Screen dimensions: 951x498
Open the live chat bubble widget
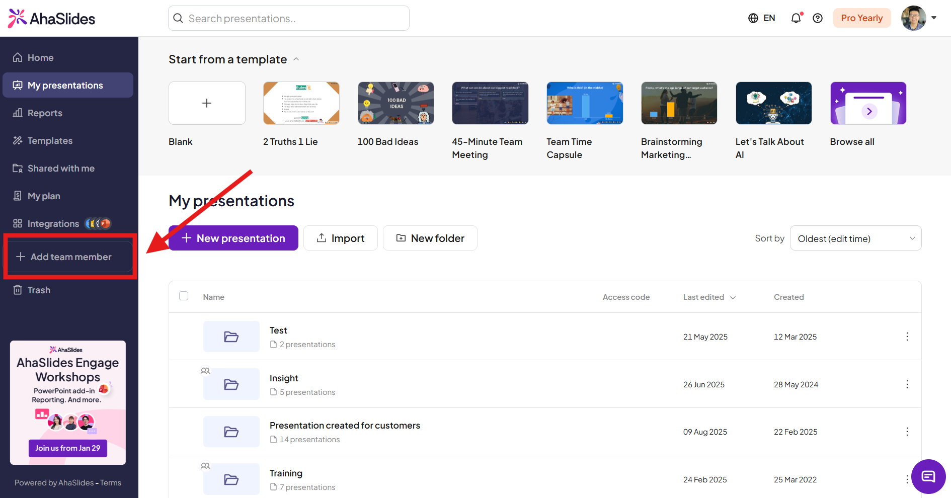(x=928, y=476)
